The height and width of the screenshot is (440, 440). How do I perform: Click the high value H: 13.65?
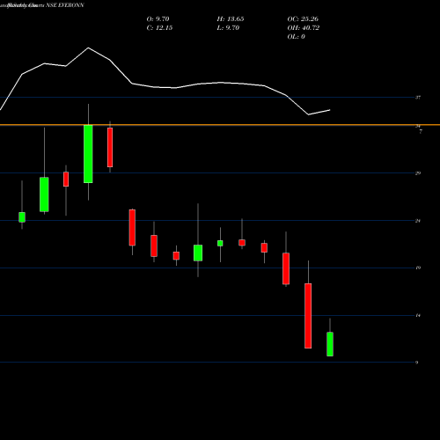tap(231, 19)
